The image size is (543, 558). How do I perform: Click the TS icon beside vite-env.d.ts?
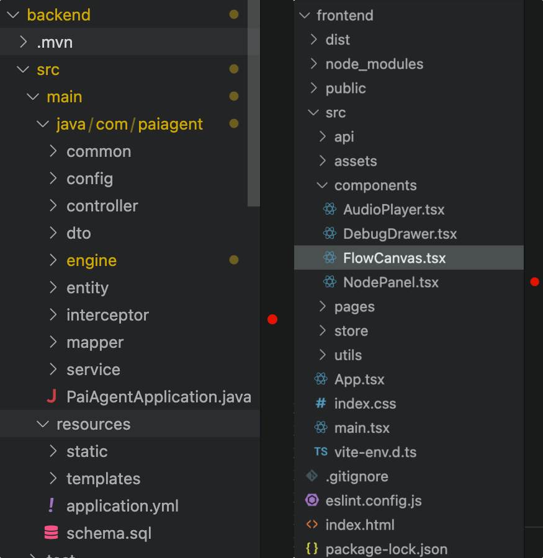[321, 452]
